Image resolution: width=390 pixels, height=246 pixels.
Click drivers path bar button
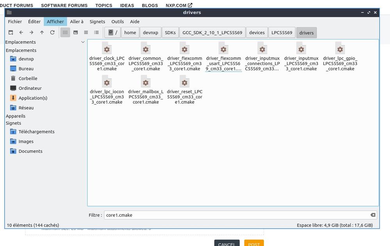[x=306, y=33]
